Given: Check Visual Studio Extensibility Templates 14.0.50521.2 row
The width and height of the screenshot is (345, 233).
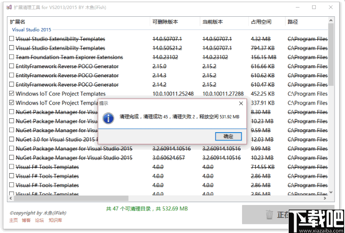Looking at the screenshot, I should 12,48.
